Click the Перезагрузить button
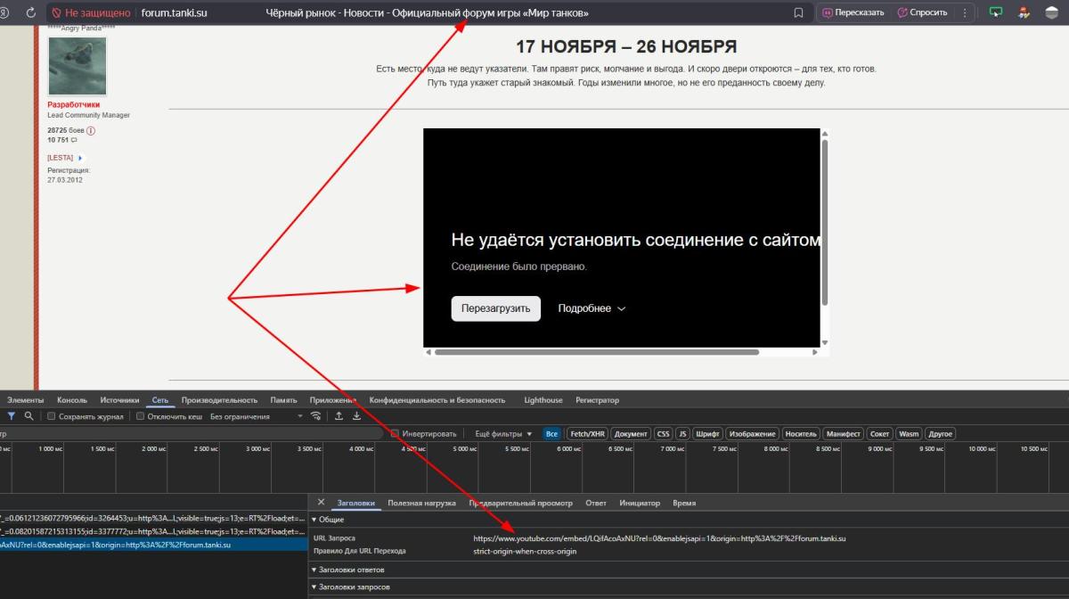The width and height of the screenshot is (1069, 599). pos(495,308)
